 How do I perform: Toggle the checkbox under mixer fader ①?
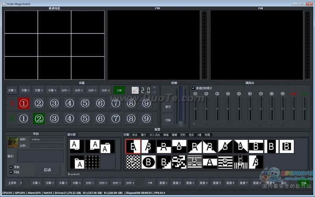click(x=194, y=124)
